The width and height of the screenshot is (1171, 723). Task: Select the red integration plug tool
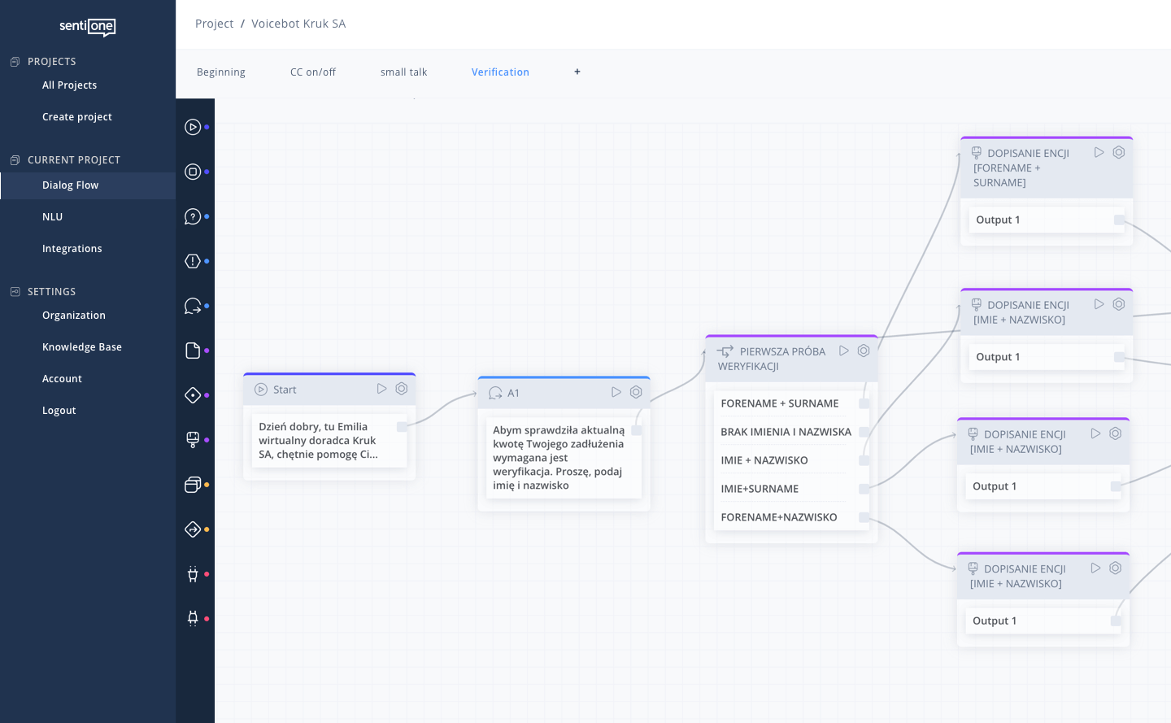[x=194, y=574]
